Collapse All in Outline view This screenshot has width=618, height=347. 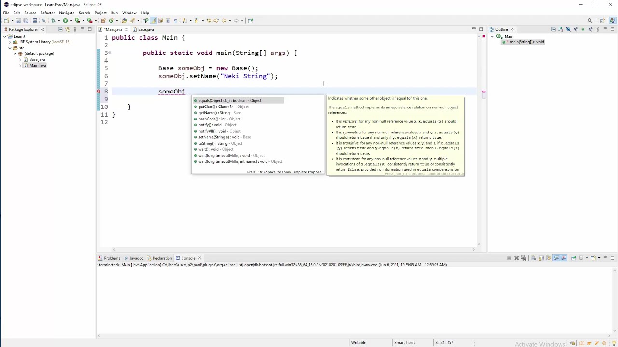pyautogui.click(x=553, y=29)
